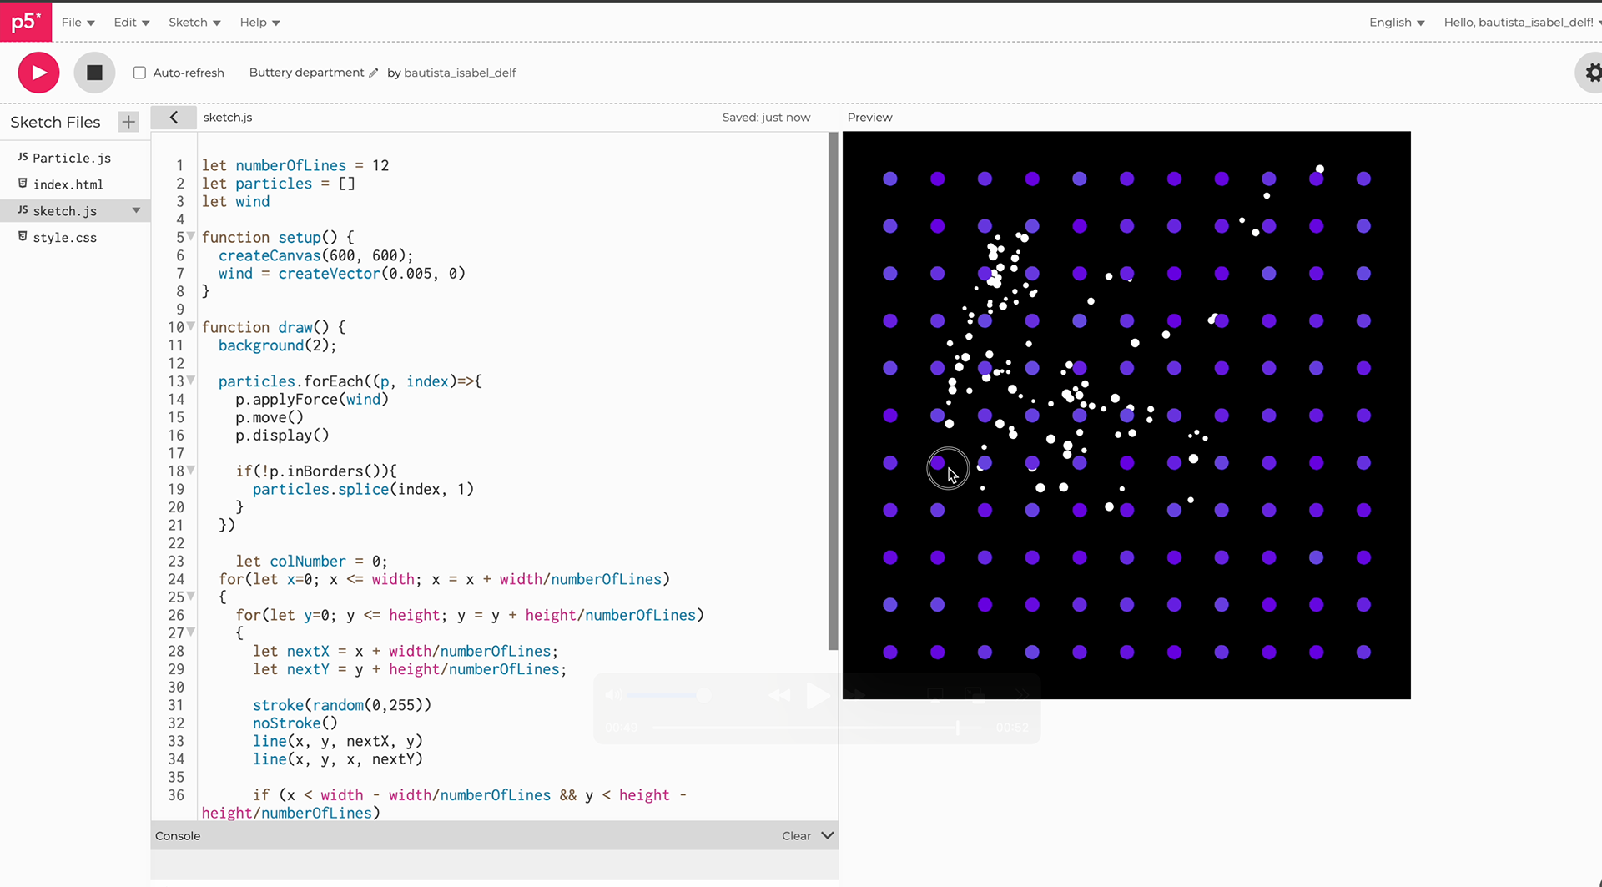Place cursor on line 1 numberOfLines declaration
Screen dimensions: 1602x887
click(x=295, y=165)
